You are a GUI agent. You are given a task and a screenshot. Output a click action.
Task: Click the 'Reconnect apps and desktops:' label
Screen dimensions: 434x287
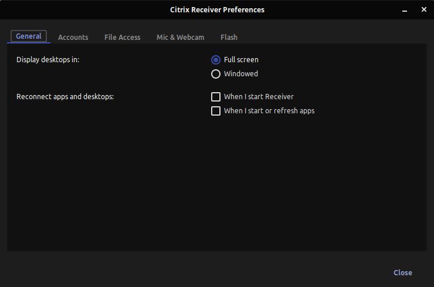coord(65,97)
